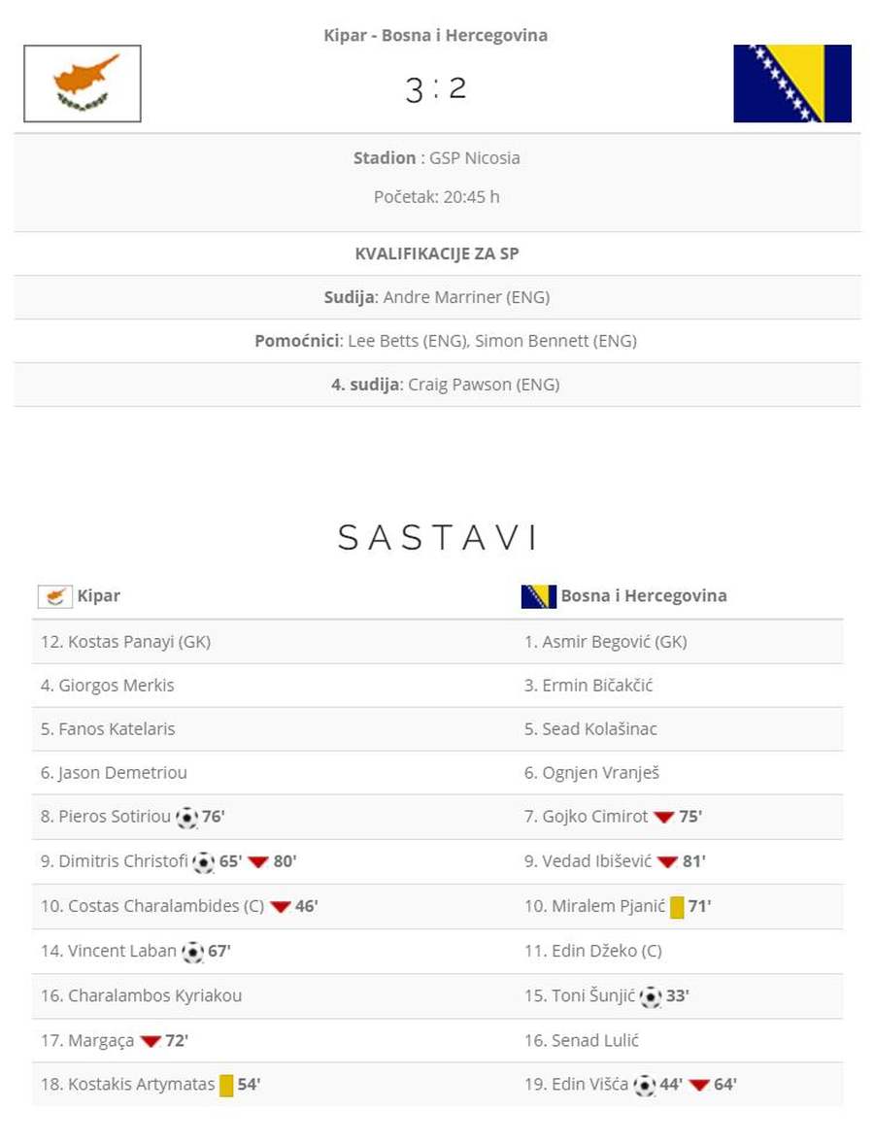Click substitution arrow beside Gojko Cimirot

coord(663,818)
